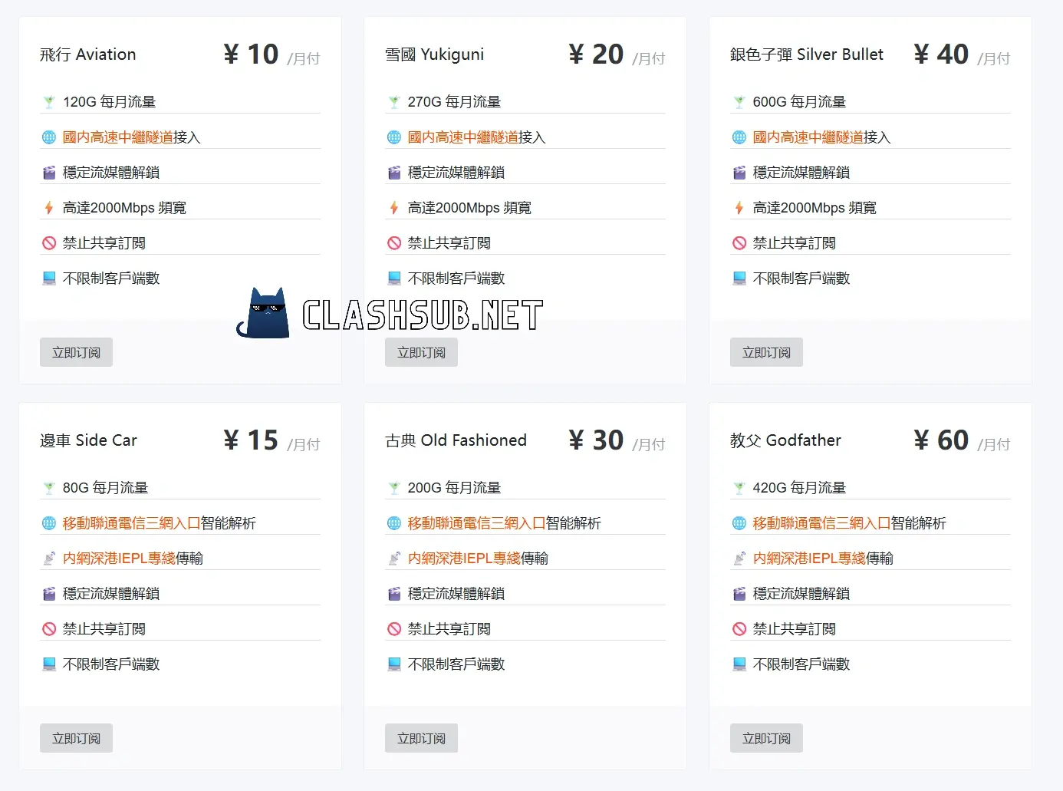The width and height of the screenshot is (1063, 791).
Task: Click the 銀色子彈 Silver Bullet plan title
Action: pyautogui.click(x=806, y=54)
